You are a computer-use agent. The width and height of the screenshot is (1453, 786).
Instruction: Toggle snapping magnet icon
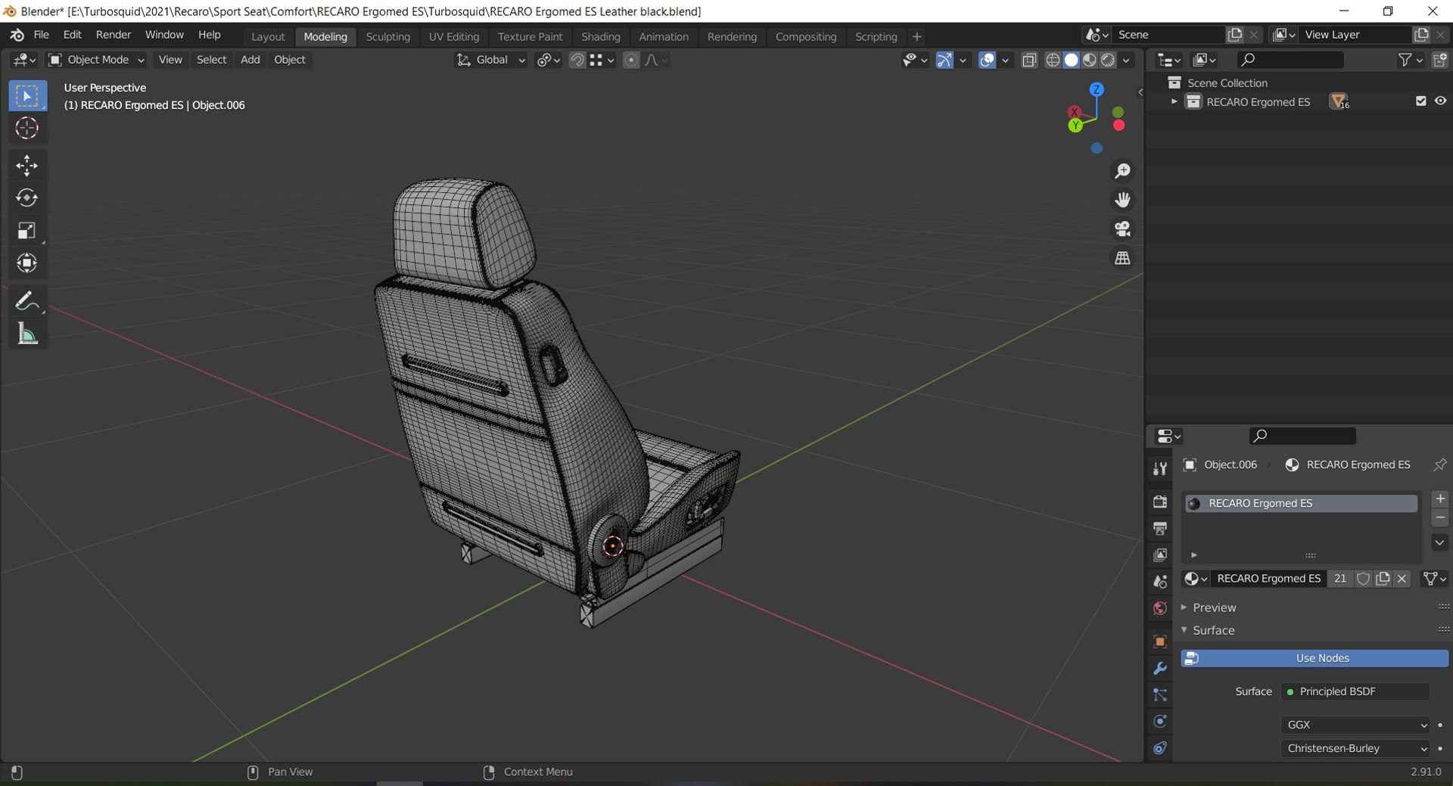[577, 60]
